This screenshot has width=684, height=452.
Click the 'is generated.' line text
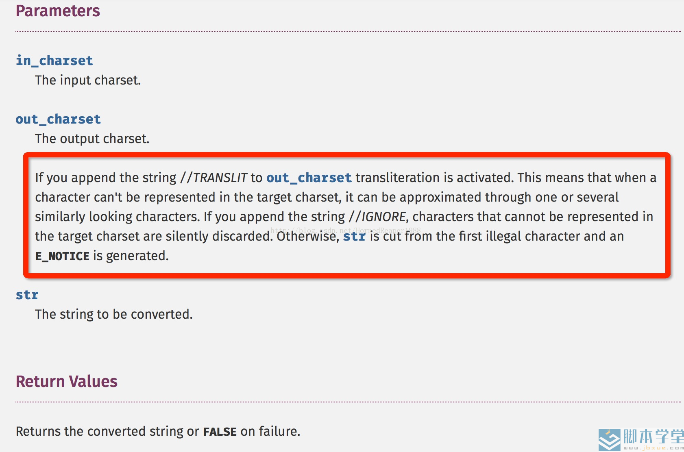click(131, 256)
